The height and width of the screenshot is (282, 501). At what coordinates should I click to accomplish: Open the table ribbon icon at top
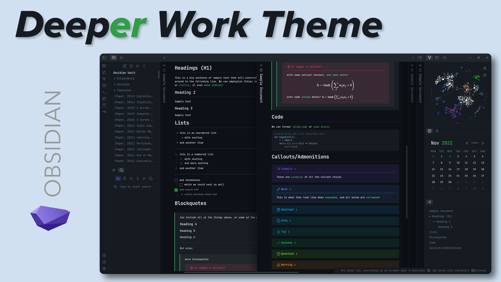[x=104, y=66]
